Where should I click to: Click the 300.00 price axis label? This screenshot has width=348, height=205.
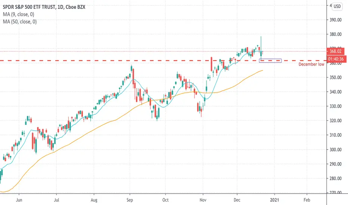tap(335, 149)
